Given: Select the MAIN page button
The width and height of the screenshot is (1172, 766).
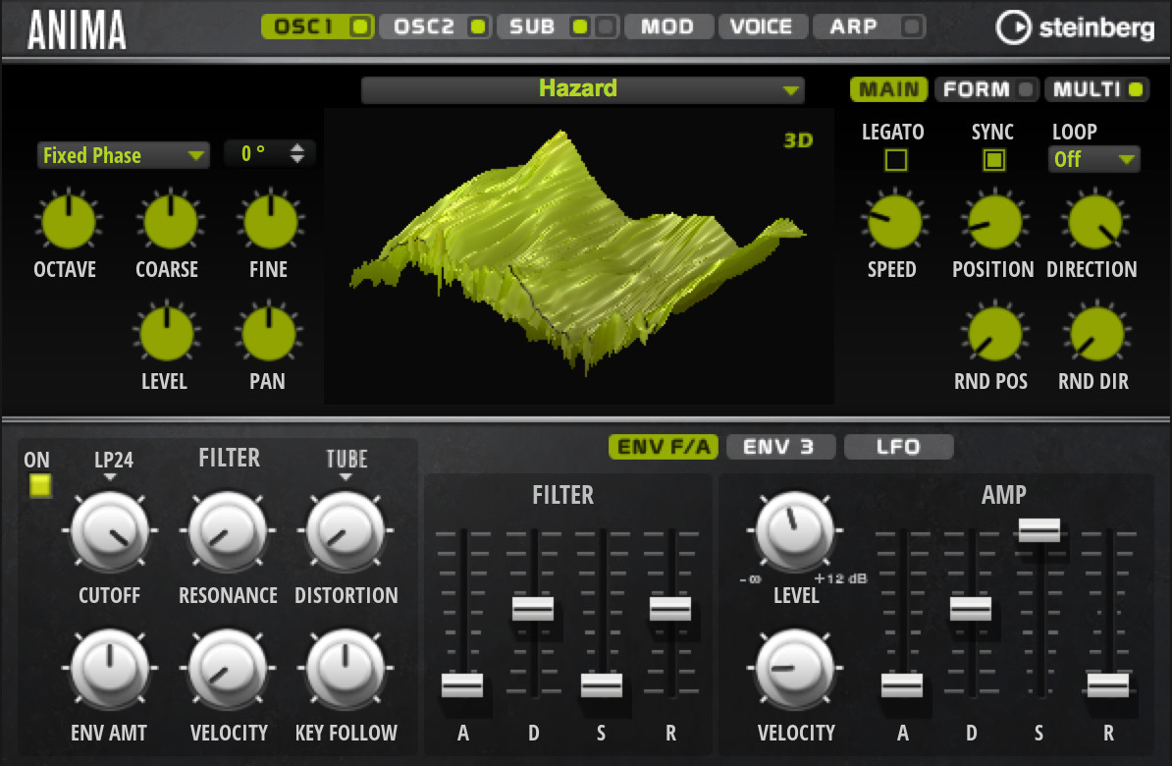Looking at the screenshot, I should pyautogui.click(x=888, y=89).
